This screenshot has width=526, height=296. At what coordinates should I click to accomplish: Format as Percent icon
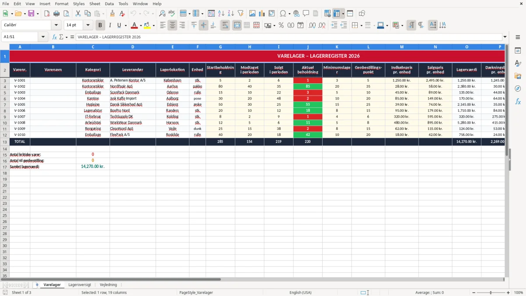[281, 25]
